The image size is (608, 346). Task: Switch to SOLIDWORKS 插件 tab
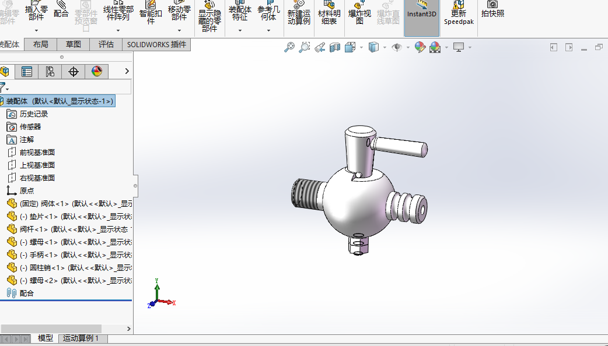click(156, 44)
